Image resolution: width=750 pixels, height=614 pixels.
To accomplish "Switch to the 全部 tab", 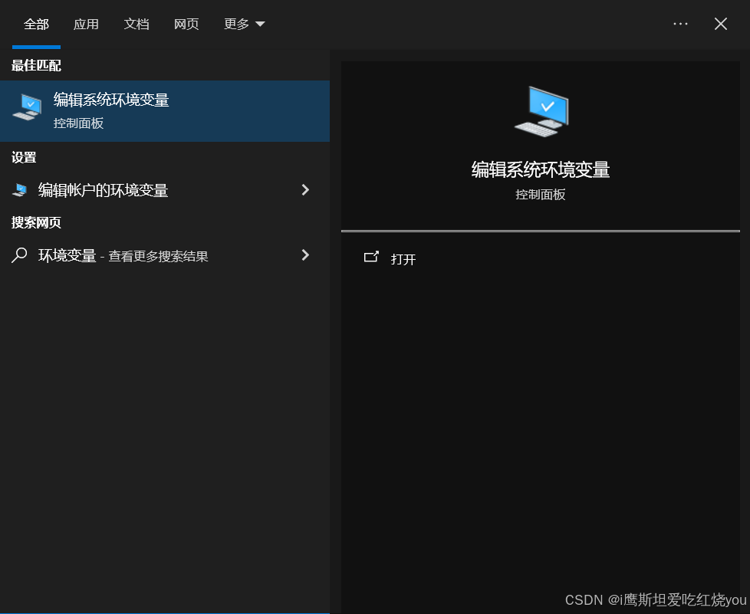I will pyautogui.click(x=36, y=25).
